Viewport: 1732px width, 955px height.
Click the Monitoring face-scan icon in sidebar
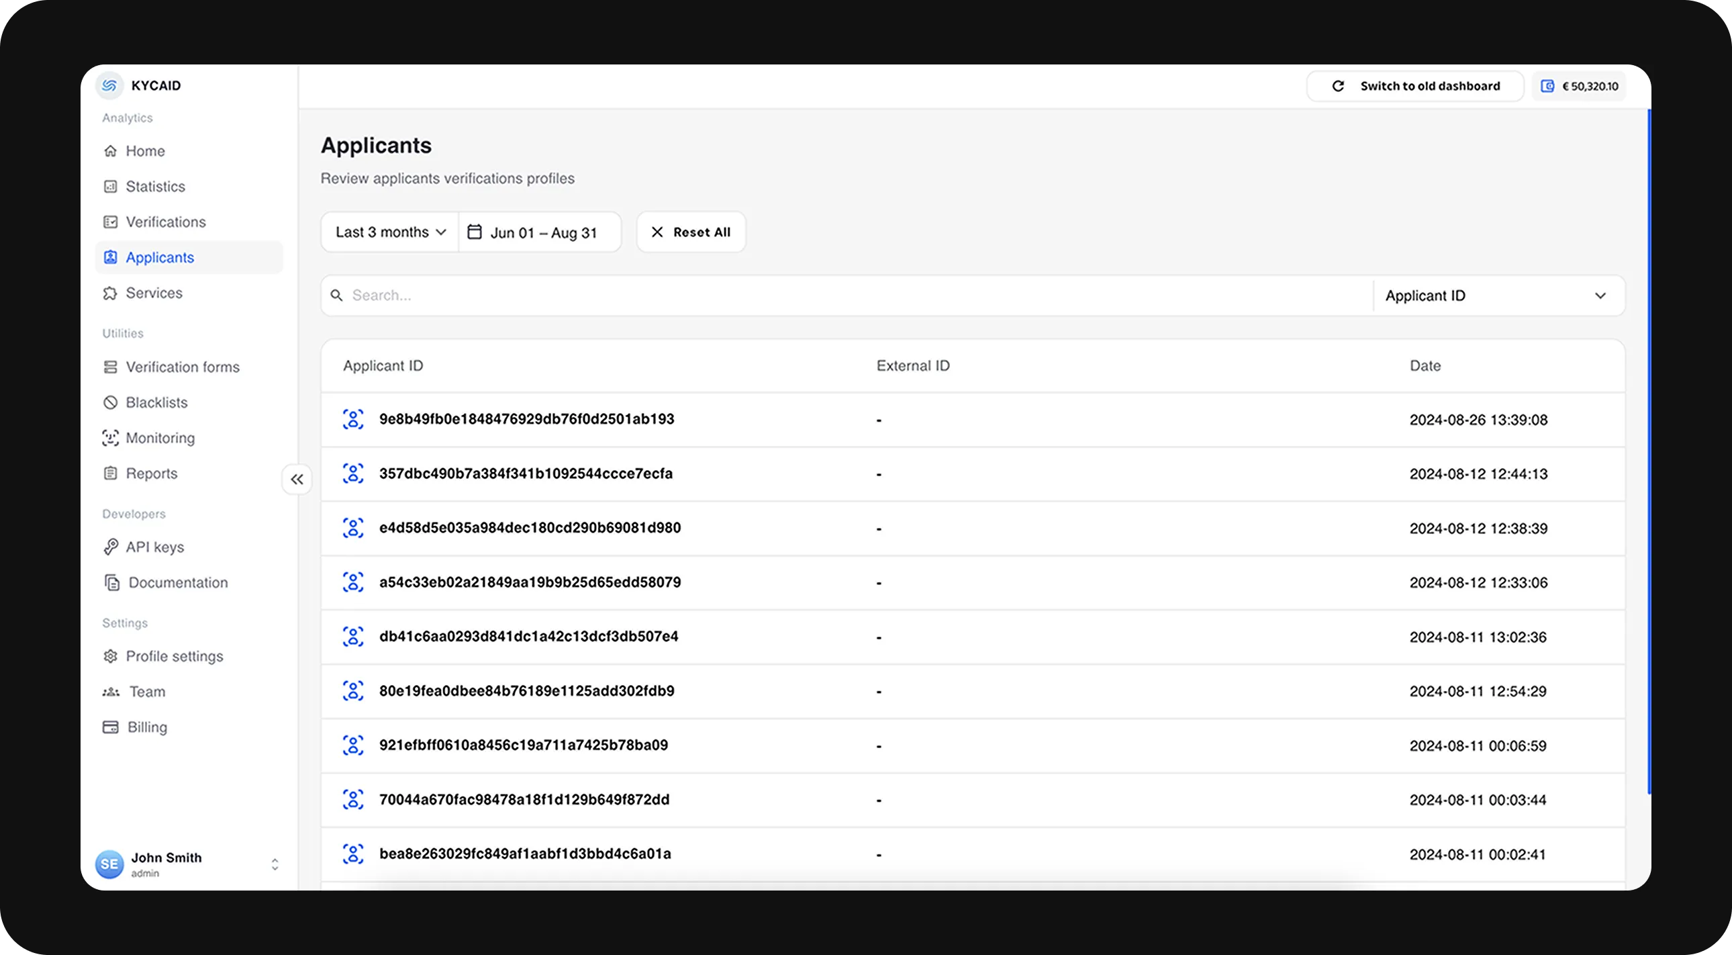pyautogui.click(x=110, y=438)
